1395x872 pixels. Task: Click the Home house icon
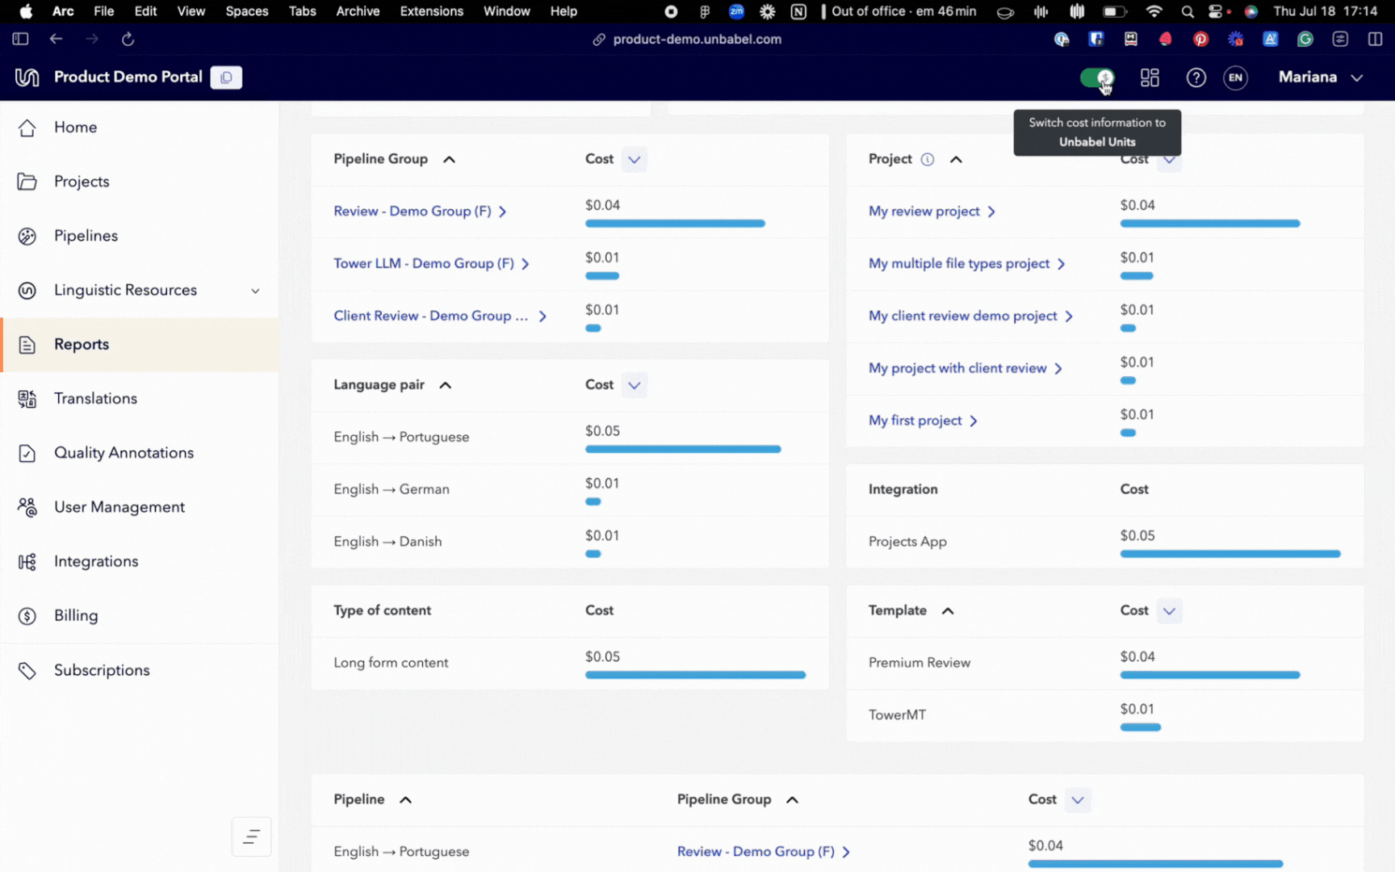click(x=27, y=128)
